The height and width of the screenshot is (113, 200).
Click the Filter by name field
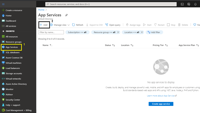(51, 32)
